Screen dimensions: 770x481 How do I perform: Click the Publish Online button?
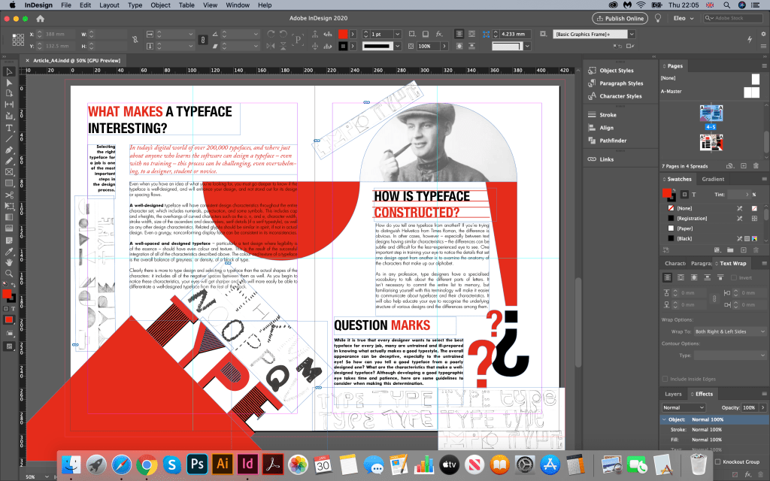point(620,18)
